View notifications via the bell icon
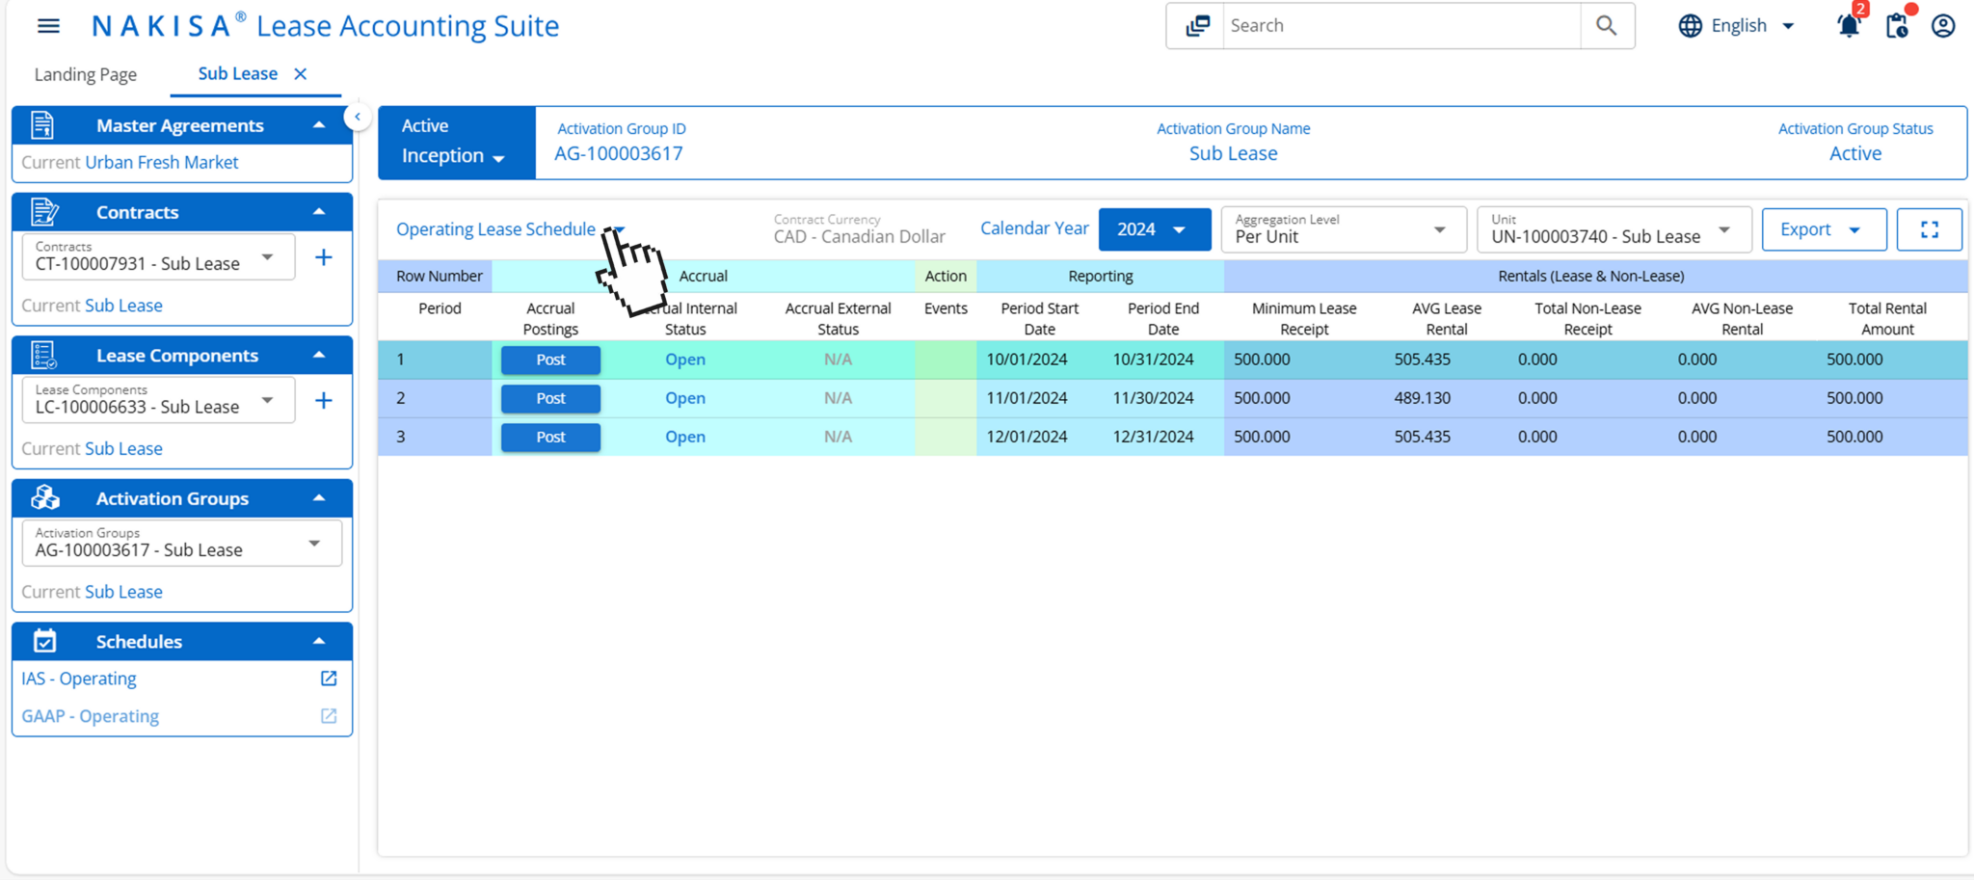The image size is (1974, 880). pos(1849,26)
